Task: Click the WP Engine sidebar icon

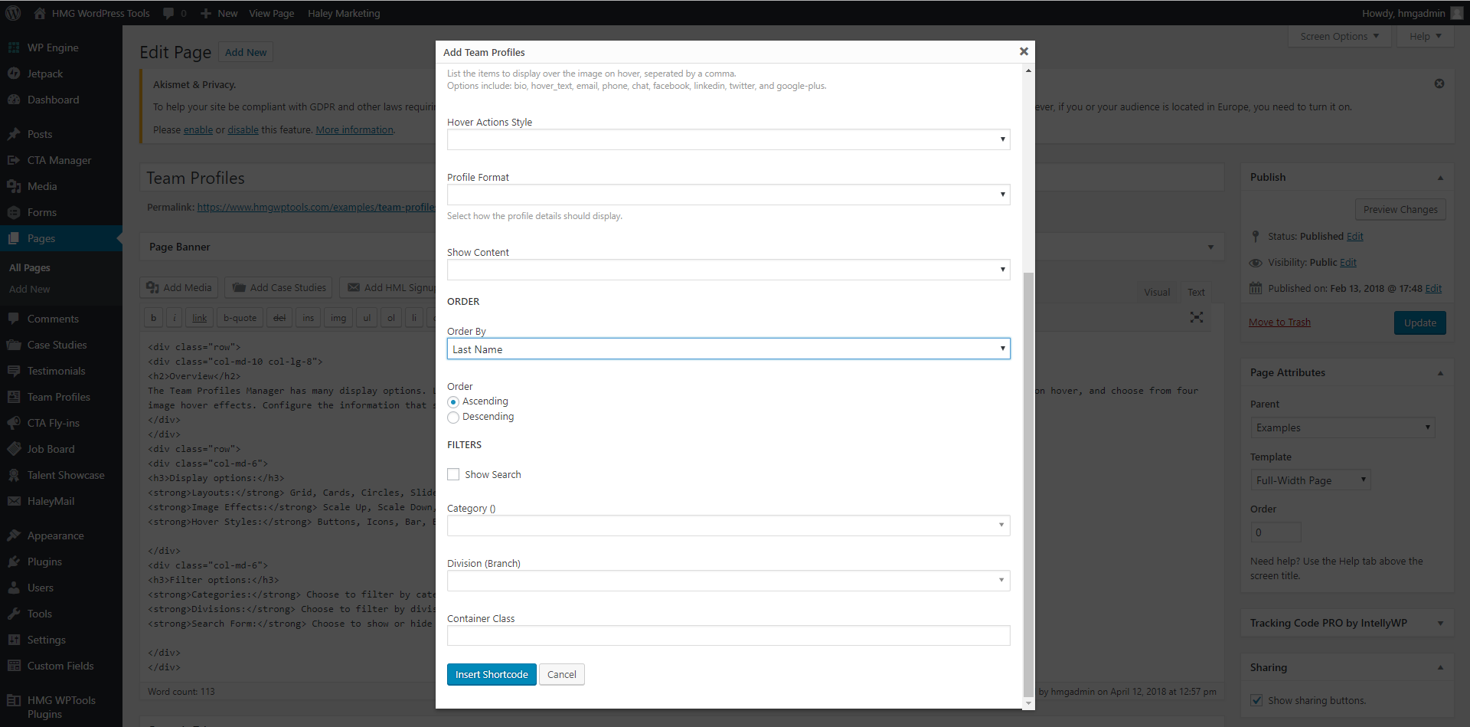Action: pyautogui.click(x=14, y=47)
